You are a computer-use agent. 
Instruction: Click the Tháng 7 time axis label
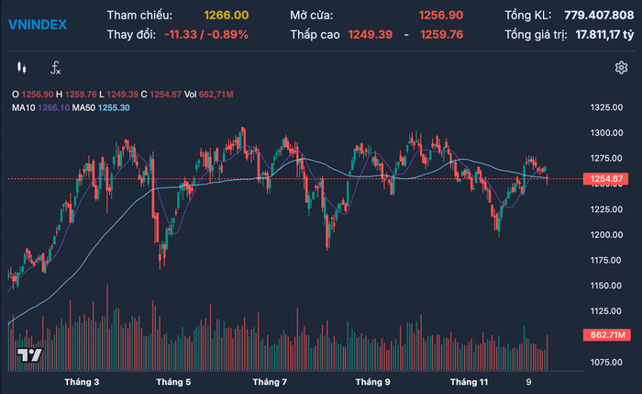270,382
